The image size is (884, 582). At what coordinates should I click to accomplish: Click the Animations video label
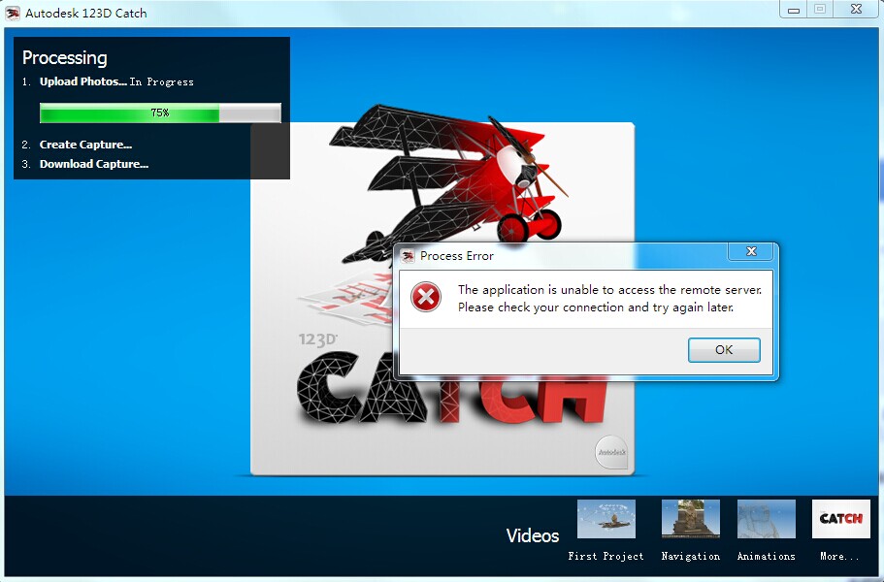(x=767, y=556)
